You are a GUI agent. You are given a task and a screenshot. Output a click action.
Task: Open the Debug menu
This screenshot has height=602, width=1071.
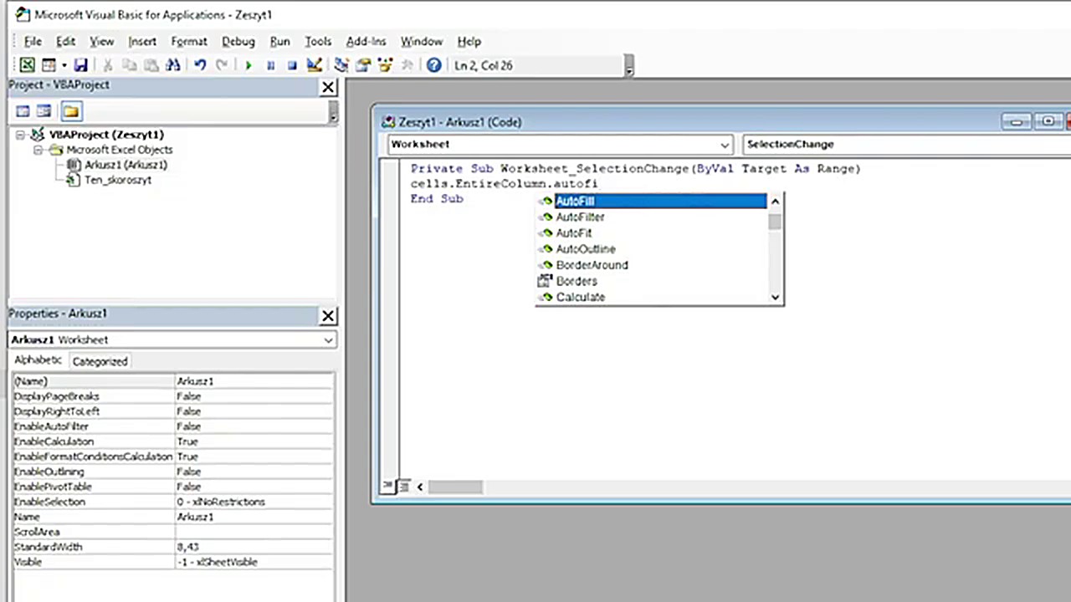[x=238, y=41]
